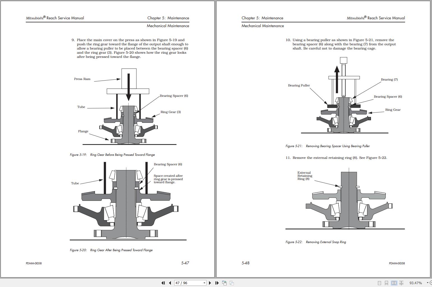The width and height of the screenshot is (432, 287).
Task: Go to next page
Action: click(x=210, y=283)
